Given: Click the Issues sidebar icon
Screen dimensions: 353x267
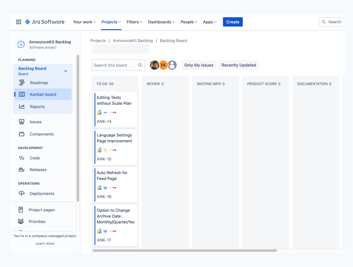Looking at the screenshot, I should click(x=22, y=122).
